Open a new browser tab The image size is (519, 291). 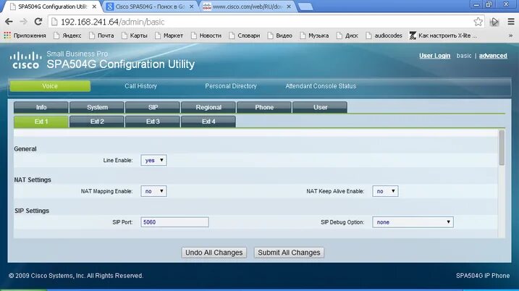click(305, 7)
